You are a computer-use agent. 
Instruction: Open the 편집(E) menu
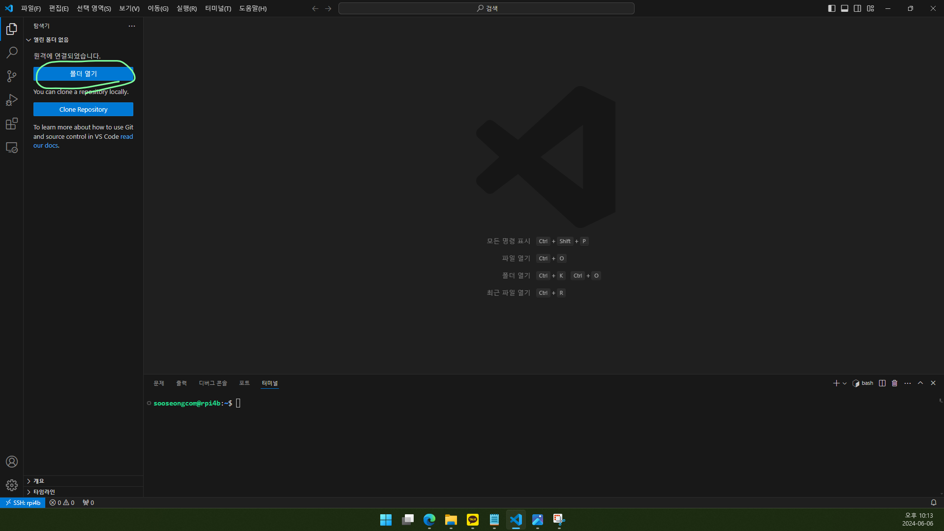pyautogui.click(x=59, y=8)
